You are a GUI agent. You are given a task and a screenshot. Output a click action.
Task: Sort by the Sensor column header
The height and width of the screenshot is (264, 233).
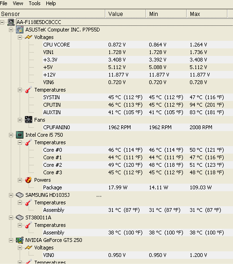pyautogui.click(x=52, y=14)
